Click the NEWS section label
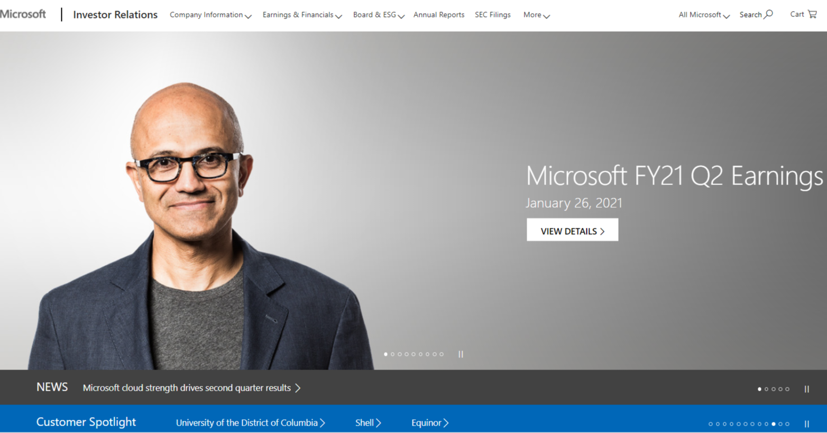Screen dimensions: 827x433 pyautogui.click(x=52, y=387)
